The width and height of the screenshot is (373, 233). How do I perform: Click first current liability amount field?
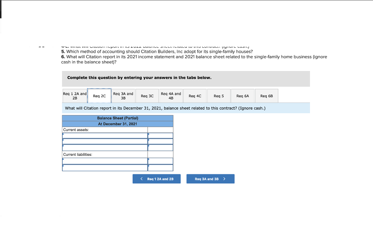(x=160, y=161)
